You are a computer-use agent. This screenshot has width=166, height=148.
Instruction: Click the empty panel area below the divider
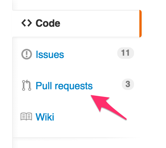[76, 143]
